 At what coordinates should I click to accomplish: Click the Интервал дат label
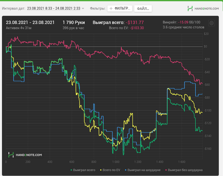(x=13, y=9)
